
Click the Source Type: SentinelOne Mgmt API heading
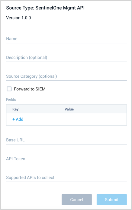pyautogui.click(x=45, y=8)
